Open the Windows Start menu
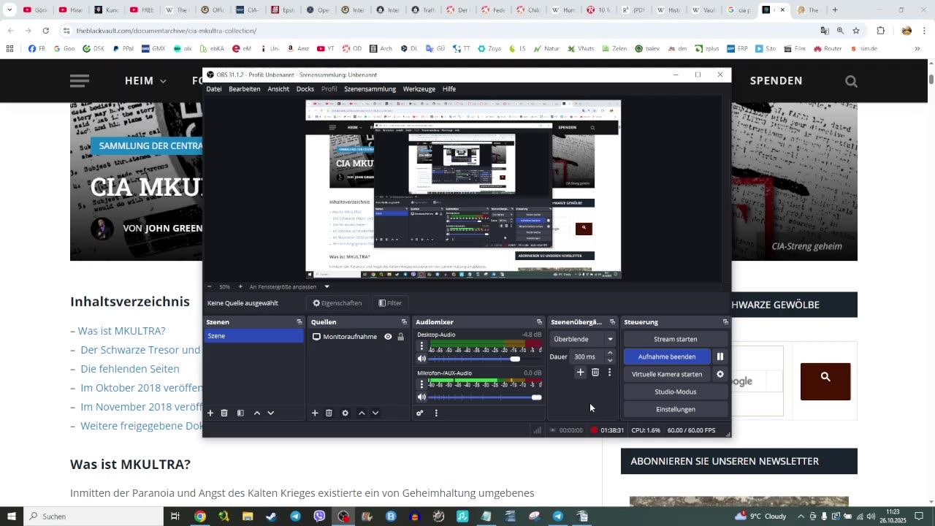Viewport: 935px width, 526px height. coord(11,517)
